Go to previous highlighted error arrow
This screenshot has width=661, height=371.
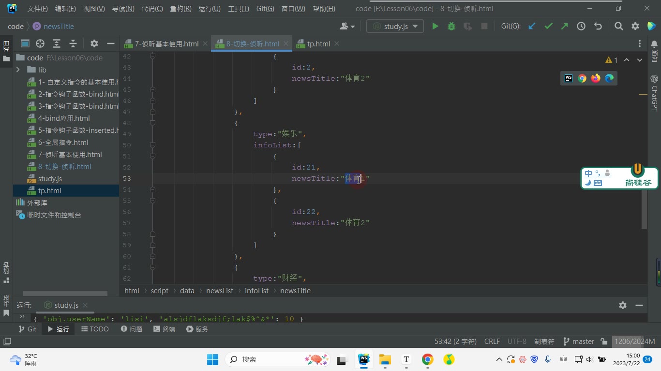pyautogui.click(x=627, y=60)
